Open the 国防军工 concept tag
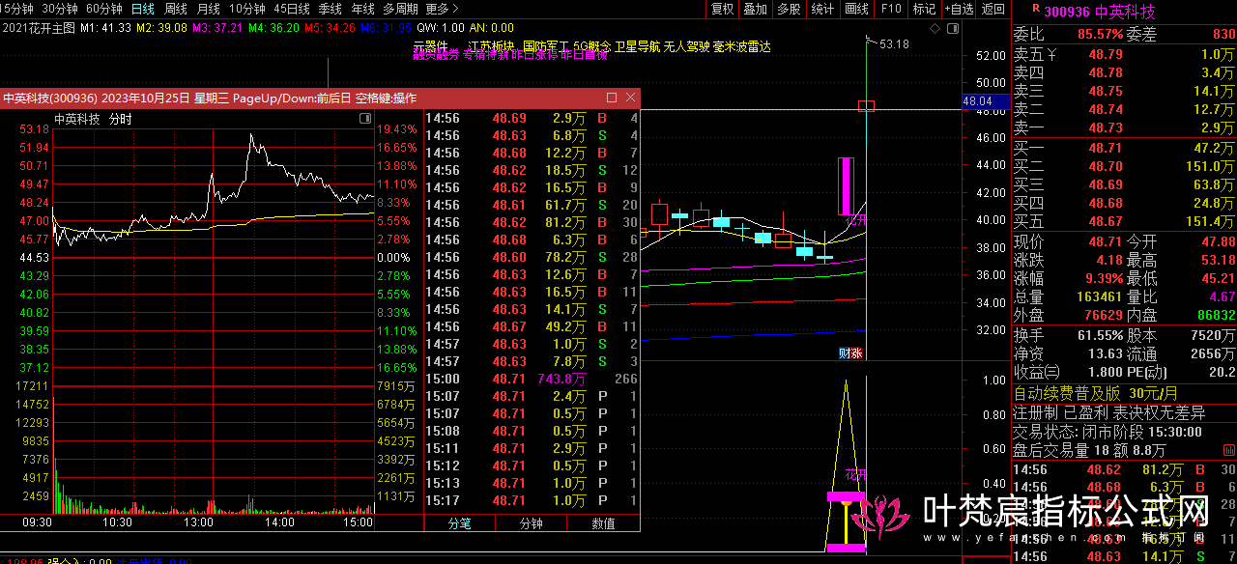Screen dimensions: 1237x564 tap(546, 45)
